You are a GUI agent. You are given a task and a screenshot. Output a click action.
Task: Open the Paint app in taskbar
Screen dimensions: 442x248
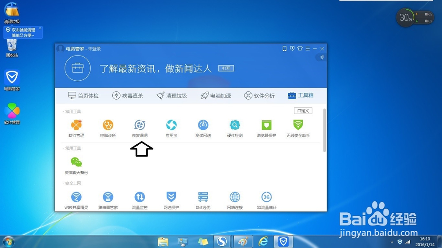(x=243, y=241)
